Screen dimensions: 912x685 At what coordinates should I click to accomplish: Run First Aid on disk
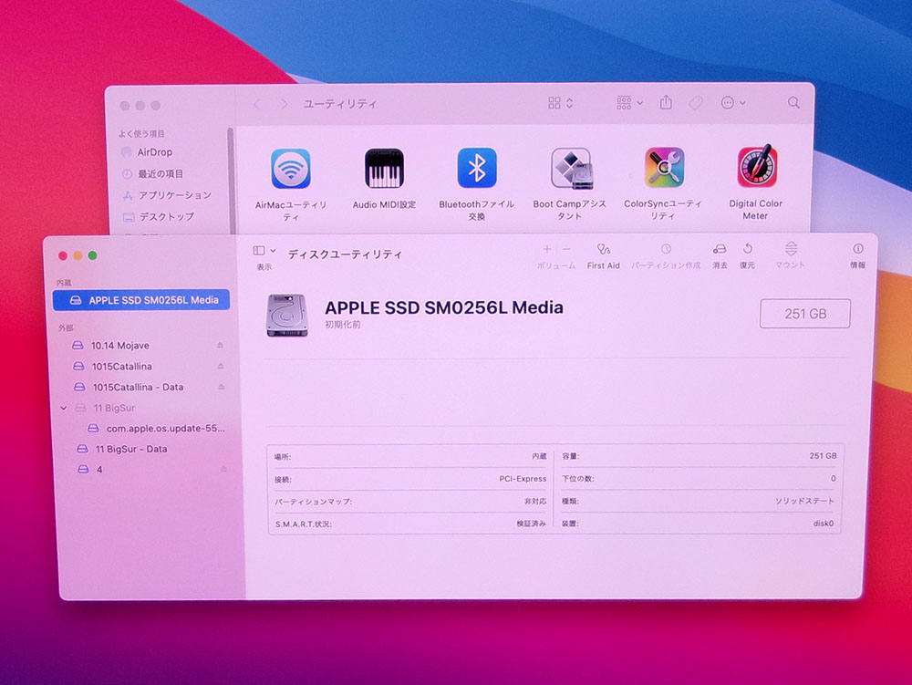point(603,256)
